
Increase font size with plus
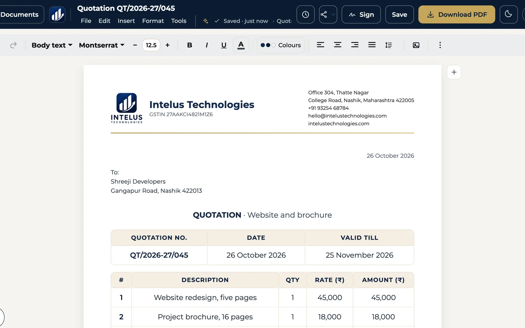(167, 45)
